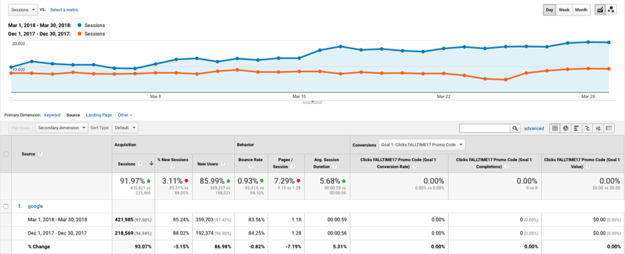Screen dimensions: 625x254
Task: Open help icon for Goal 1 Conversion Rate
Action: point(415,167)
